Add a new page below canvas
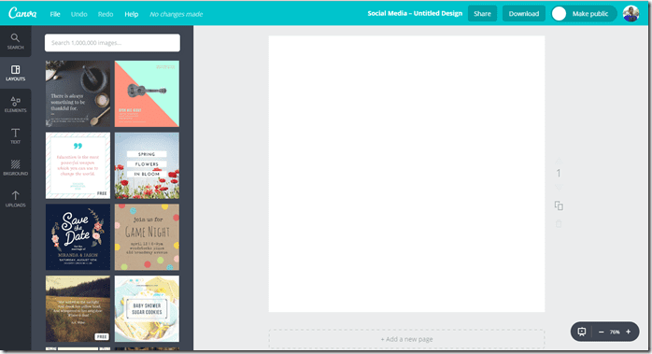The image size is (652, 354). (406, 339)
